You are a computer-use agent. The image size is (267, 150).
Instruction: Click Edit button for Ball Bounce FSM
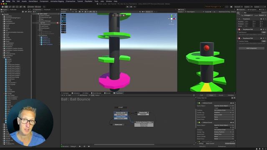[x=264, y=32]
